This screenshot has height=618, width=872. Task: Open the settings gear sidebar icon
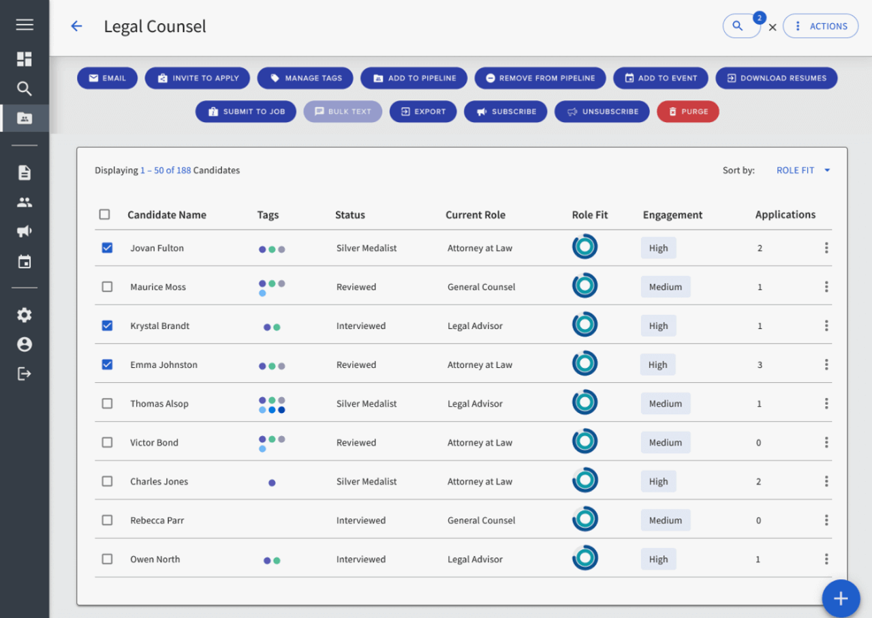[x=25, y=315]
